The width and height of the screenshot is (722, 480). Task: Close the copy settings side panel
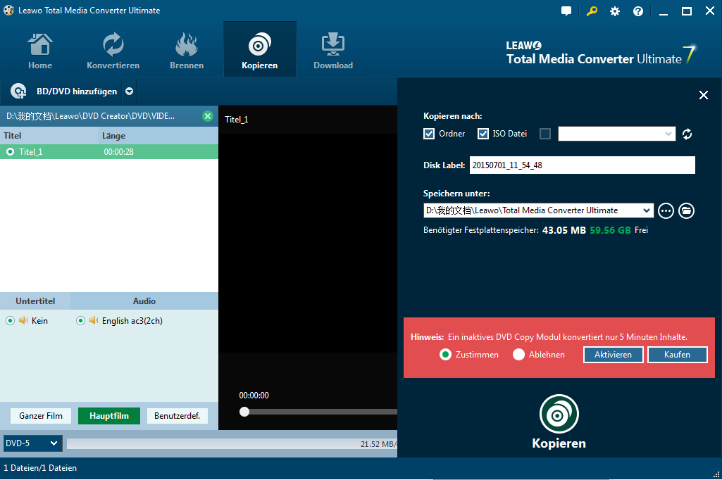(704, 95)
